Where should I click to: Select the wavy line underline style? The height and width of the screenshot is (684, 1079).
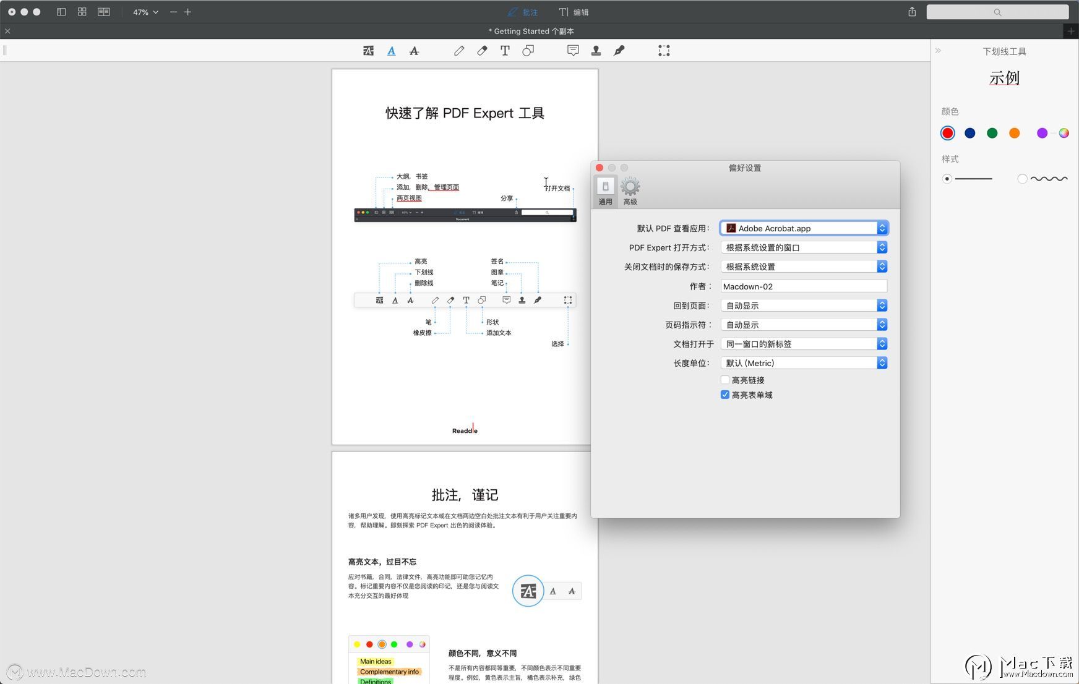[x=1022, y=179]
